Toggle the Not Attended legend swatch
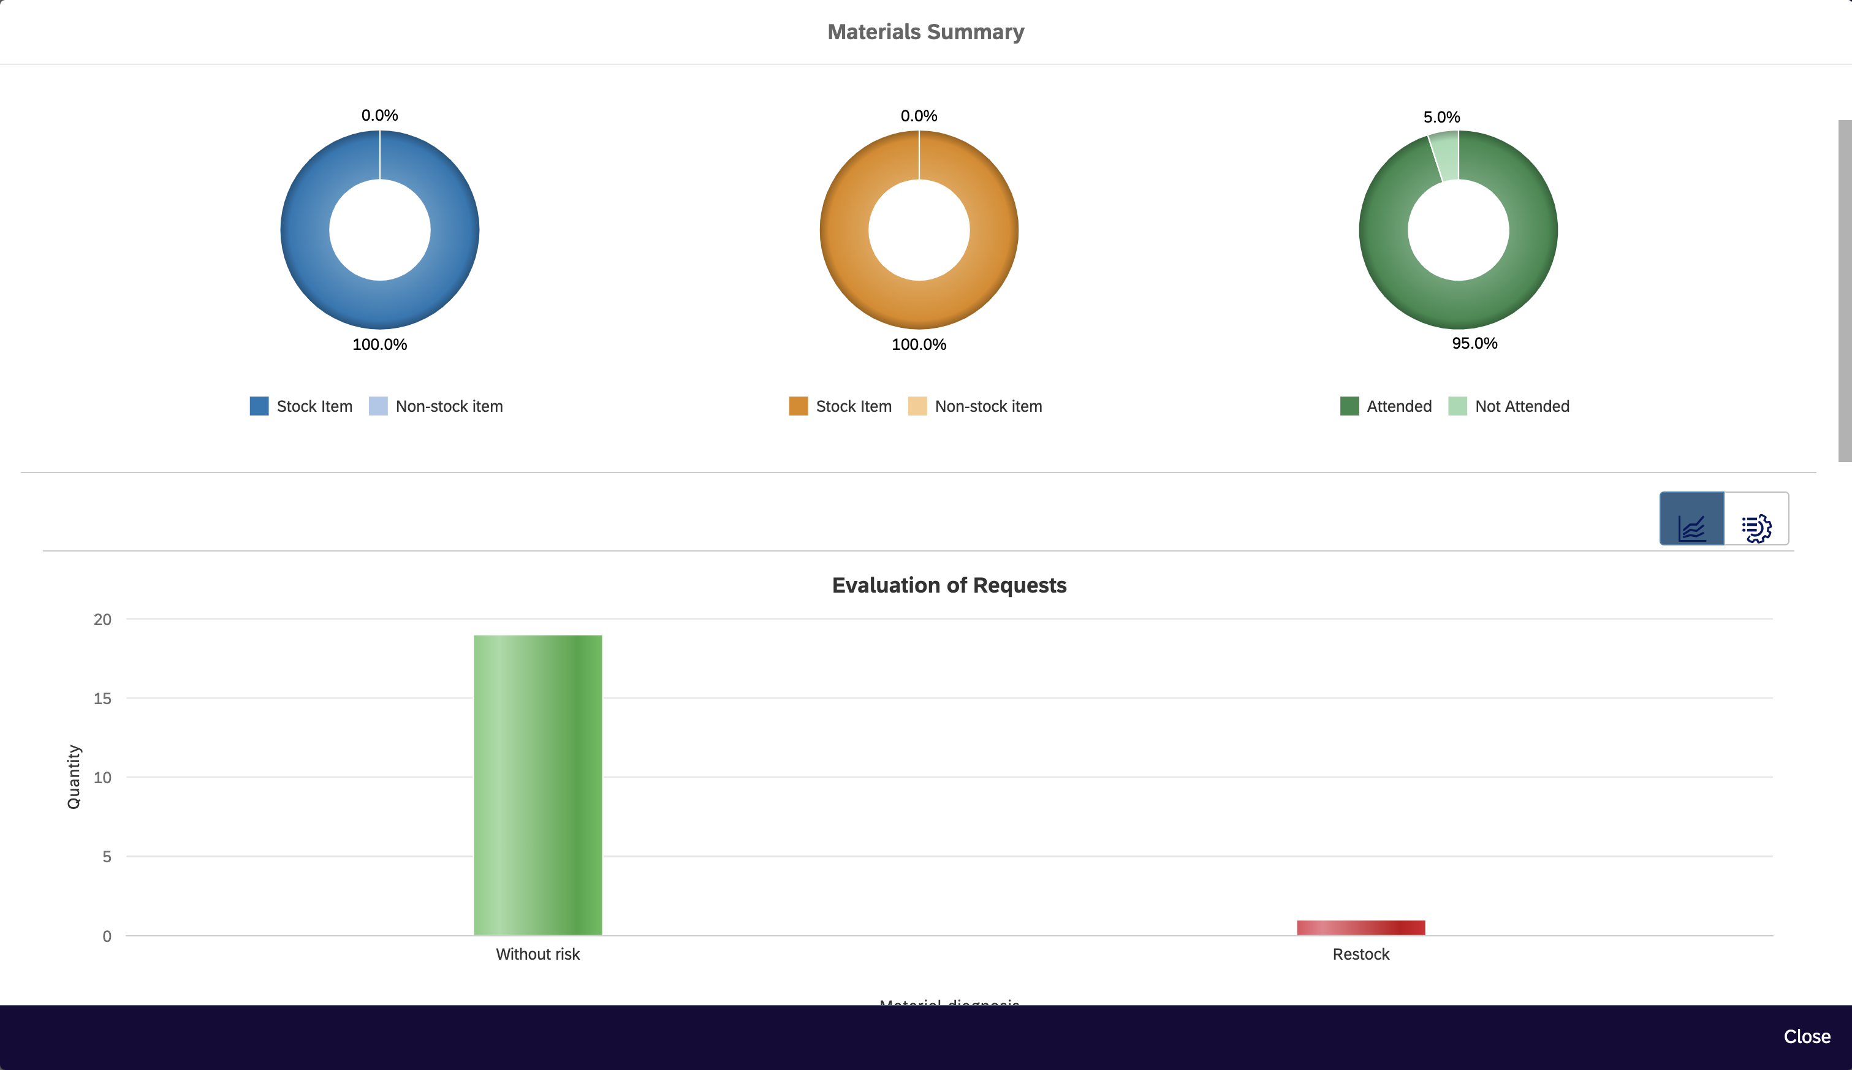 tap(1457, 406)
